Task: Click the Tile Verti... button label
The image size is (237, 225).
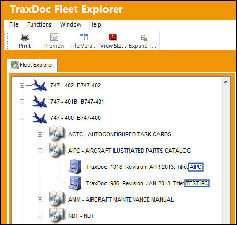Action: pos(84,46)
